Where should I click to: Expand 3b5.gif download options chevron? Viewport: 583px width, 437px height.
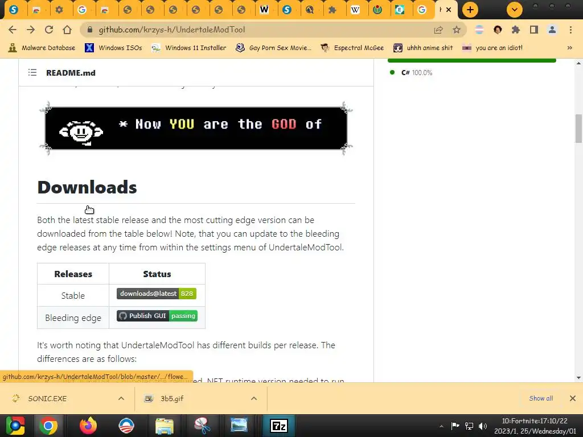pos(254,398)
